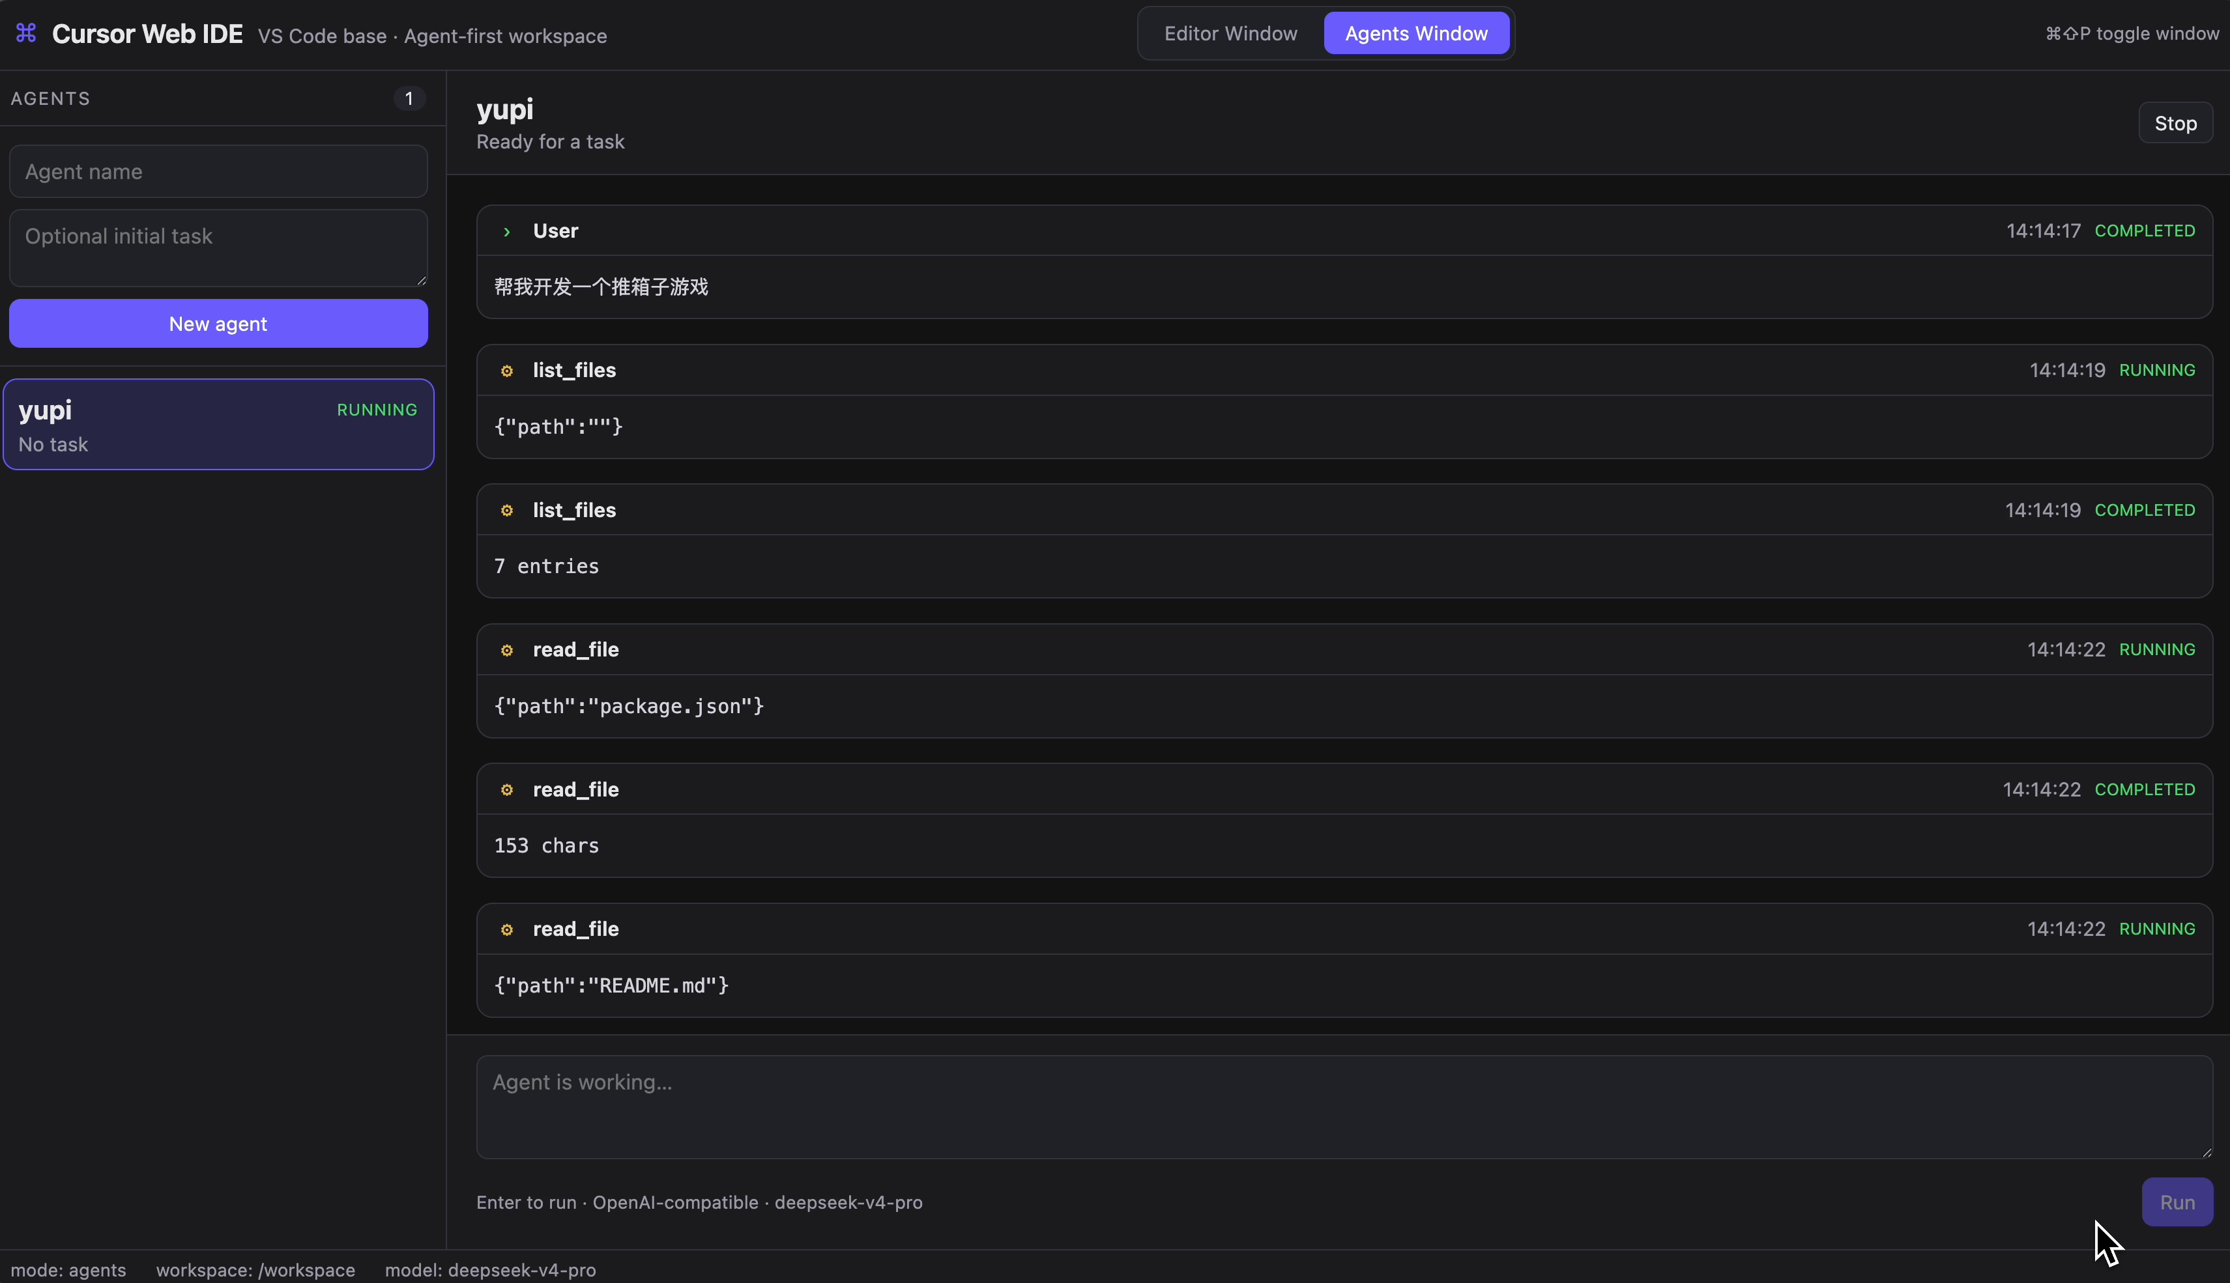Select the Agents Window tab
Viewport: 2230px width, 1283px height.
click(x=1417, y=33)
